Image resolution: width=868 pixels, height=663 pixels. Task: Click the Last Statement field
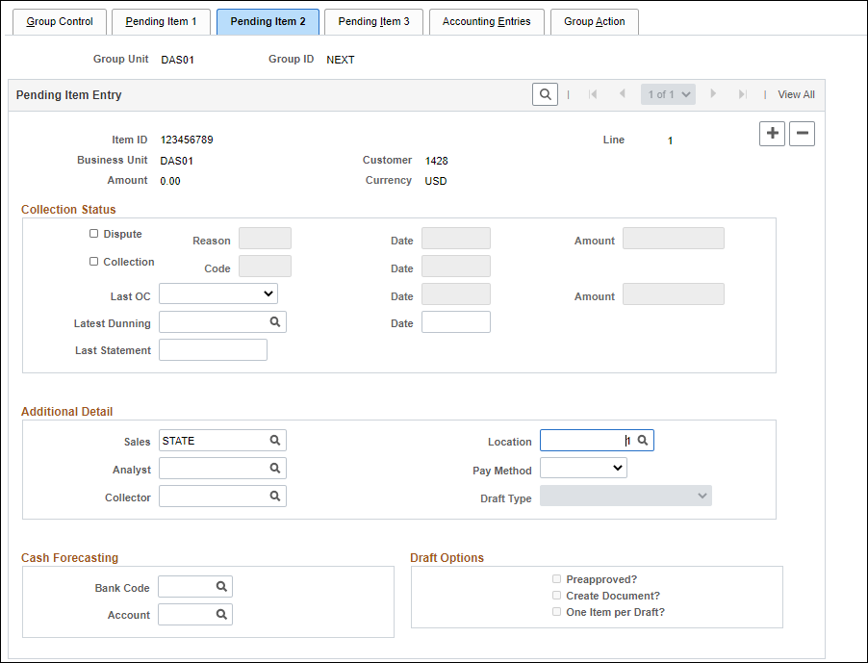point(213,349)
